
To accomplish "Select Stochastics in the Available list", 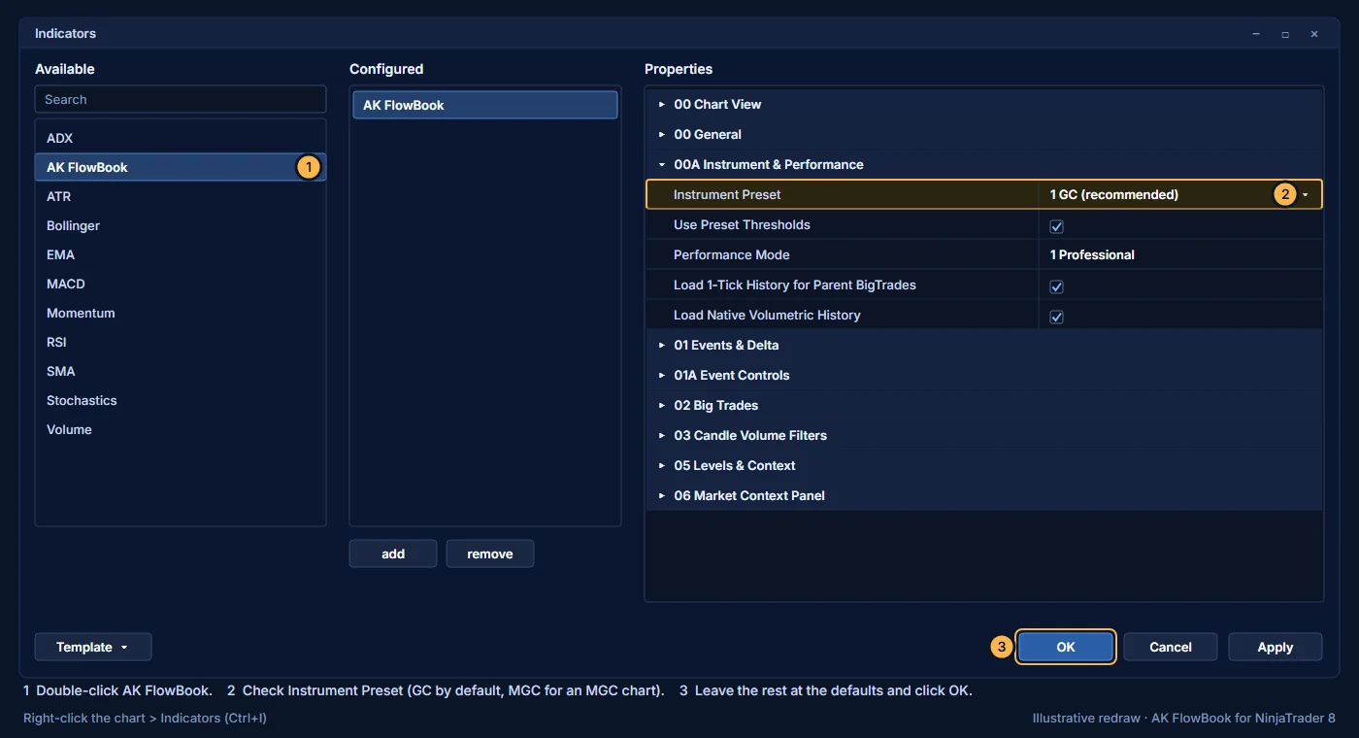I will point(181,400).
